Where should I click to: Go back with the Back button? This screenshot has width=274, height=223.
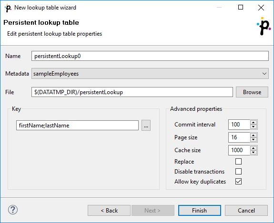click(109, 211)
